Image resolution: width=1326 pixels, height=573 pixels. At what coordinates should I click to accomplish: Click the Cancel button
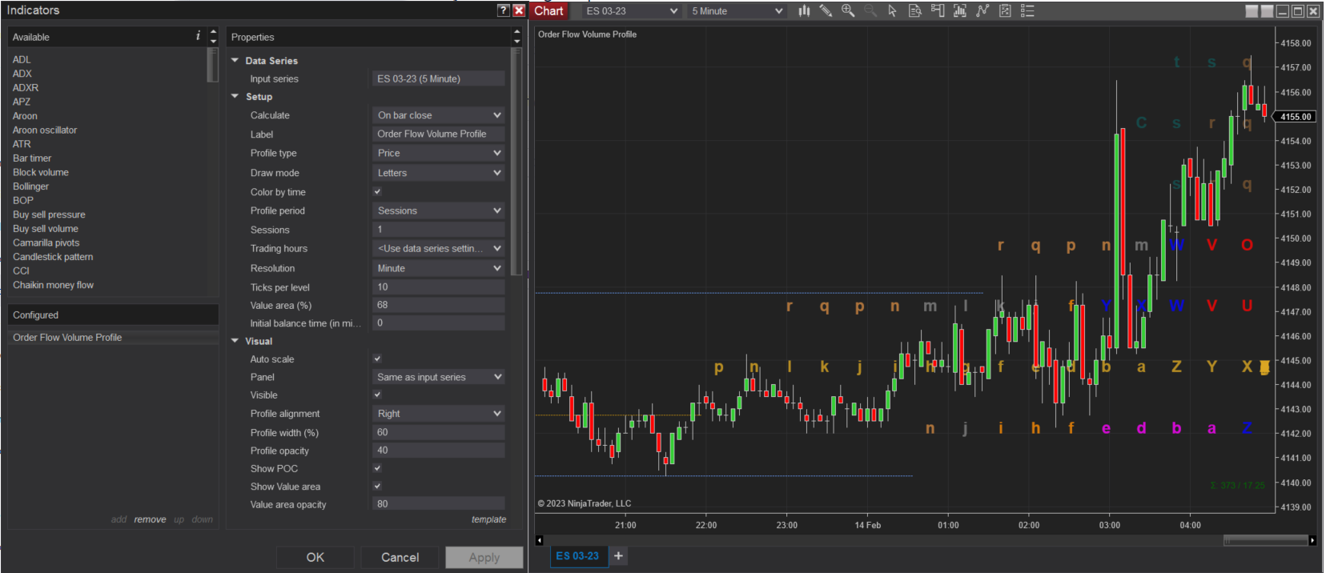coord(400,557)
